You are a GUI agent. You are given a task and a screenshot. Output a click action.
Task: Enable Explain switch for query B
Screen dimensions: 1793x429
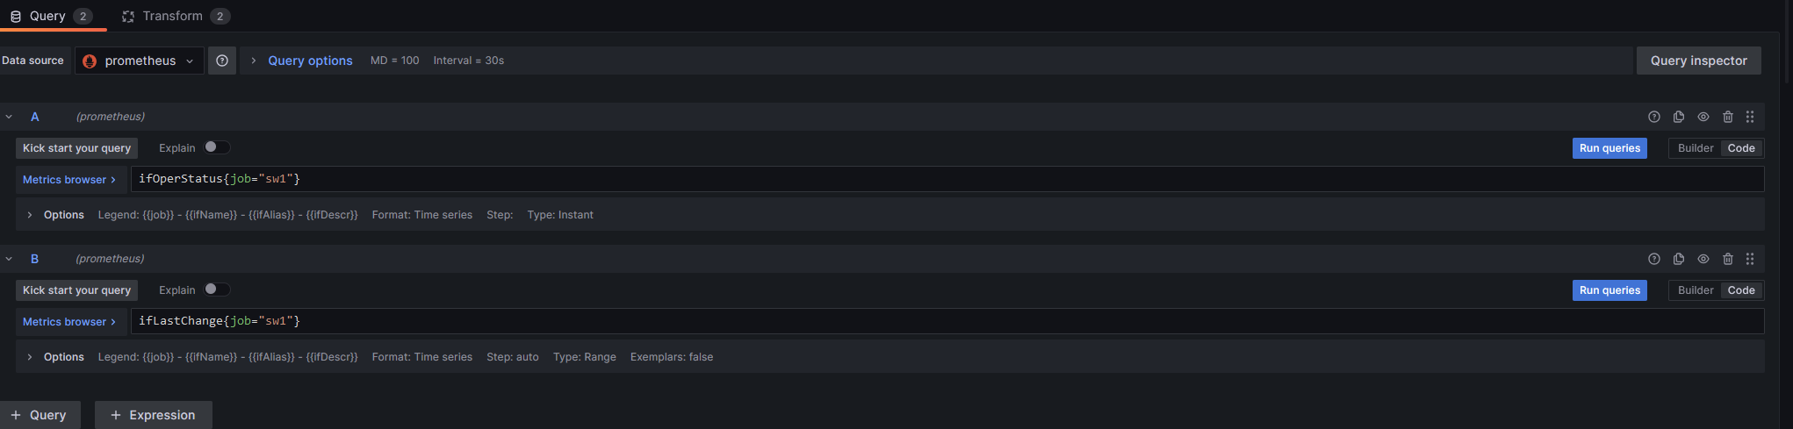[217, 290]
